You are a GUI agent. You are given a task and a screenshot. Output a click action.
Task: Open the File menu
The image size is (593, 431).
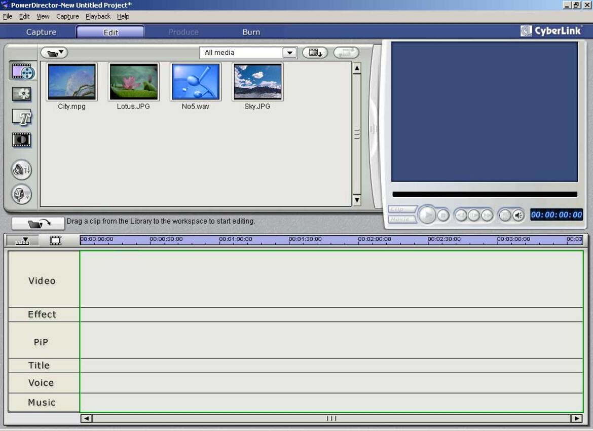[8, 16]
